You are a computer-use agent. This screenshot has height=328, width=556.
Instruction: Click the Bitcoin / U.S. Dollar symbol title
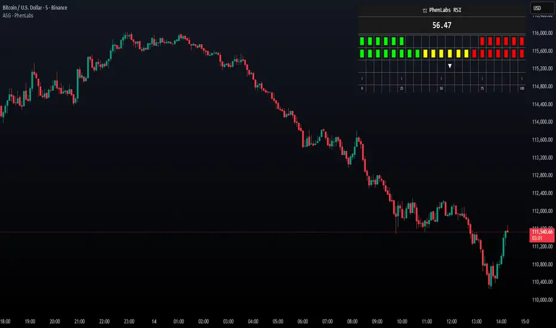tap(35, 7)
